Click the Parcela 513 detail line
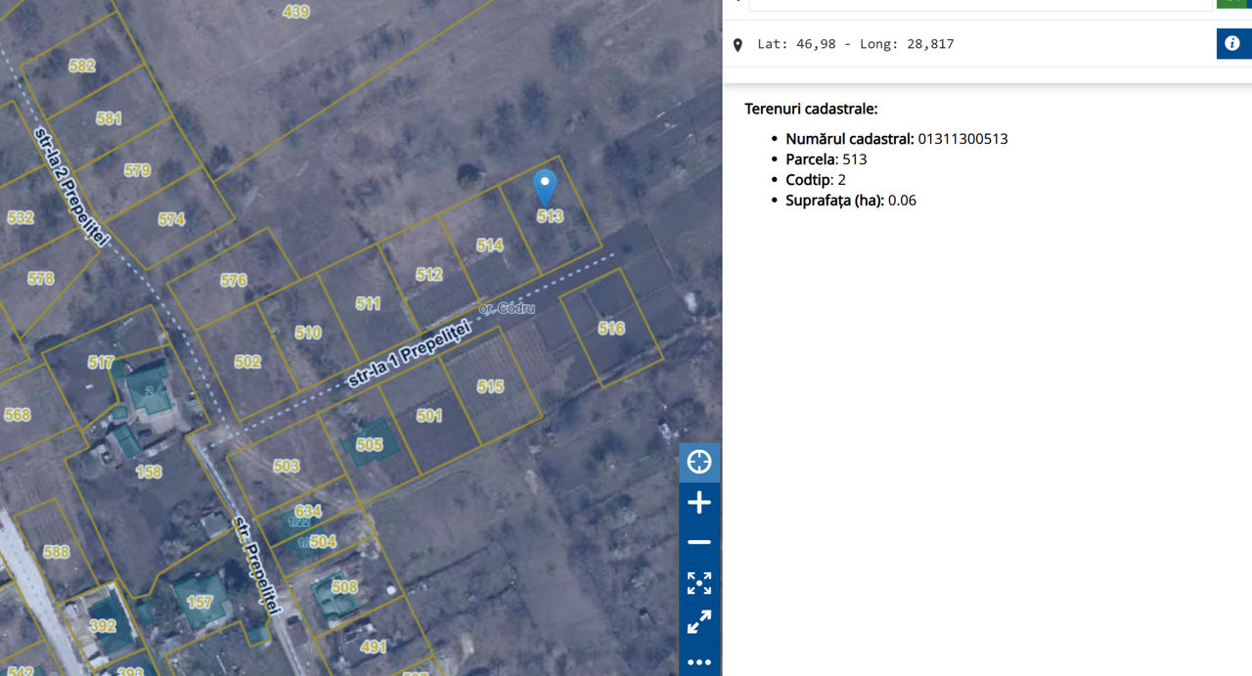Image resolution: width=1252 pixels, height=676 pixels. click(827, 159)
